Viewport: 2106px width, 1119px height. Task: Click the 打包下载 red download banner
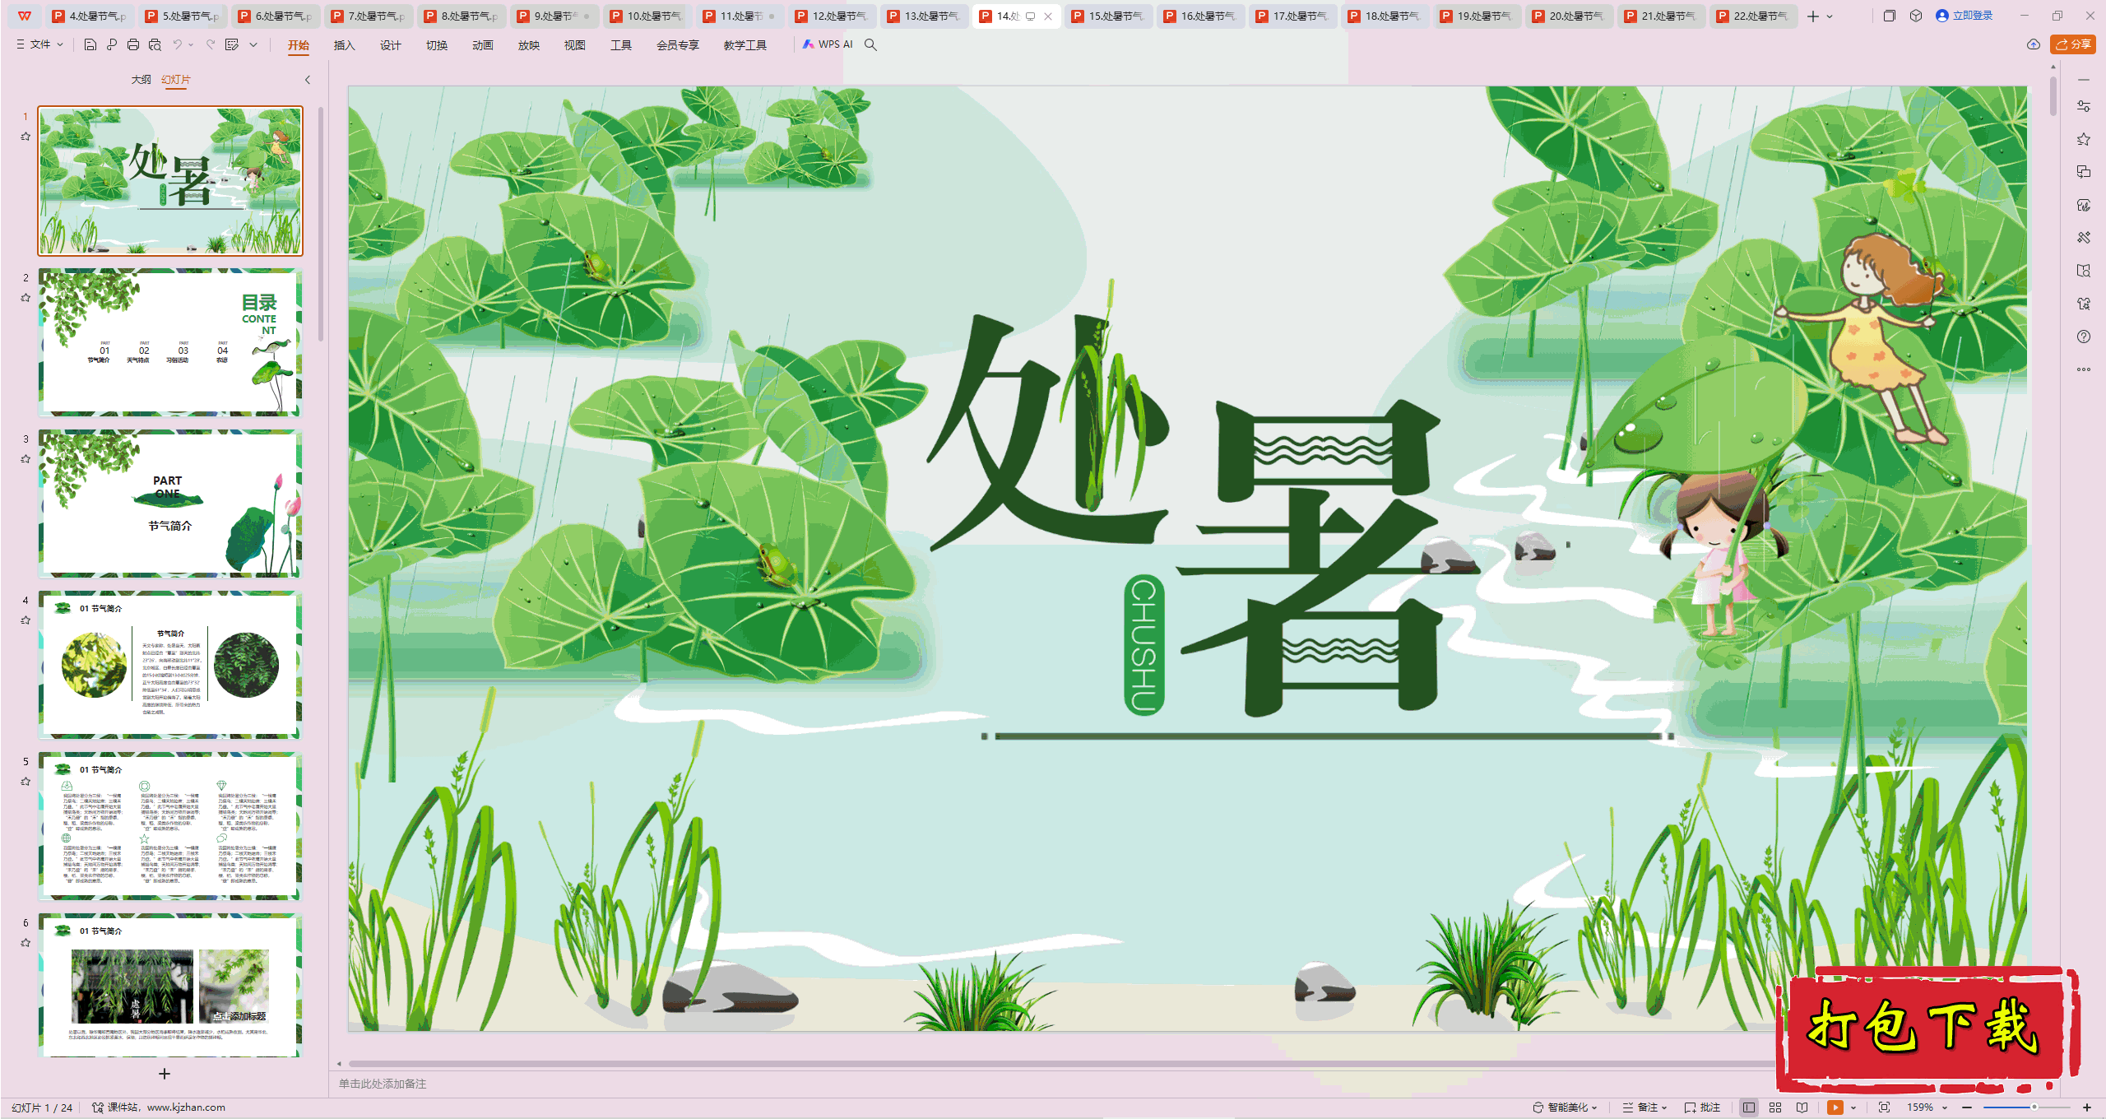pos(1927,1028)
